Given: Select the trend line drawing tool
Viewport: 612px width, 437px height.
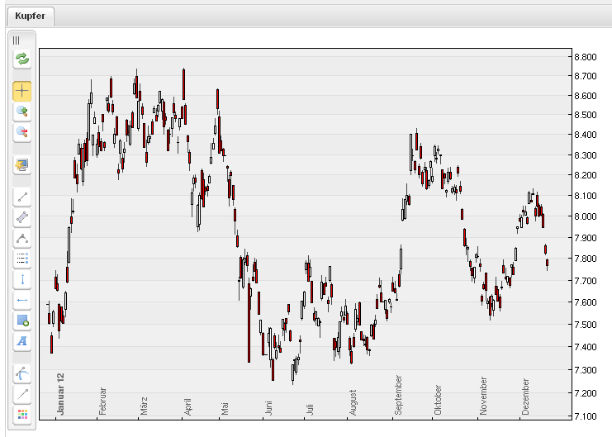Looking at the screenshot, I should click(21, 197).
